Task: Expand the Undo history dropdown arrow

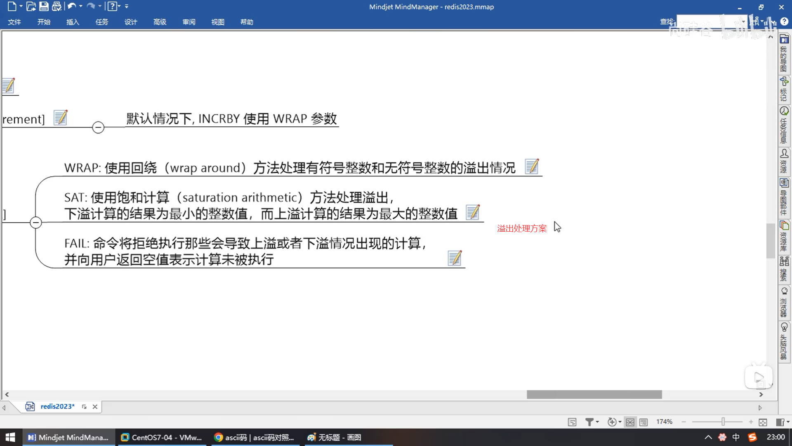Action: click(x=80, y=6)
